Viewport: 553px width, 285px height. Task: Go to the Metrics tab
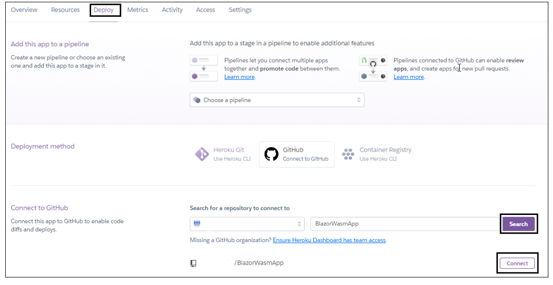(x=138, y=10)
